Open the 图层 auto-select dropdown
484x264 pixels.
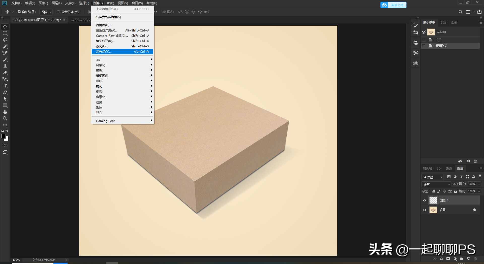tap(46, 12)
